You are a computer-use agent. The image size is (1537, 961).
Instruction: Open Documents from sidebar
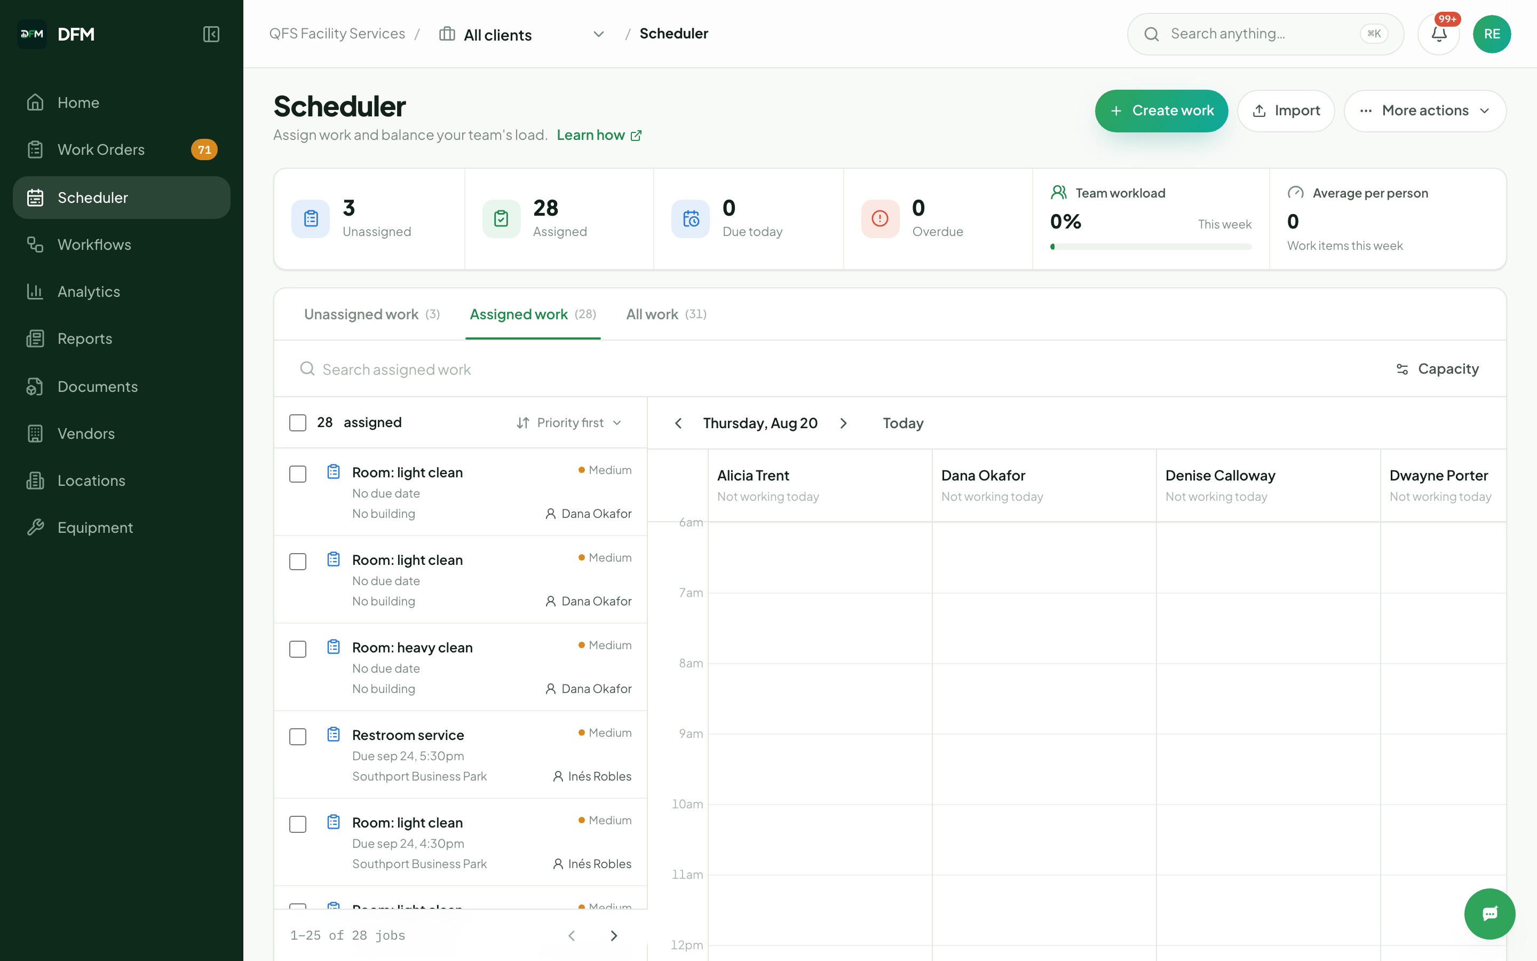121,387
